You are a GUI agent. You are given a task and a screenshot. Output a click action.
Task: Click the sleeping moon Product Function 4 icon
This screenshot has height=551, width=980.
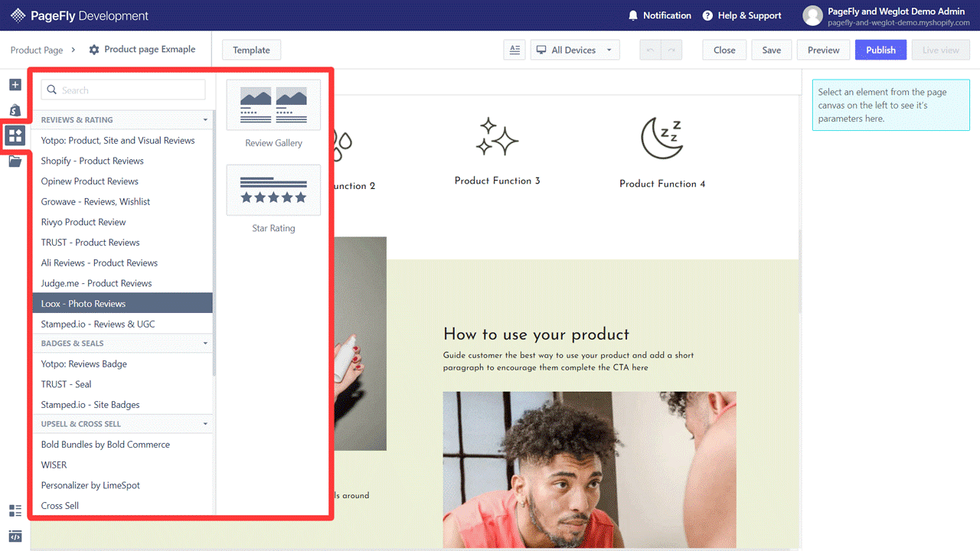click(661, 138)
